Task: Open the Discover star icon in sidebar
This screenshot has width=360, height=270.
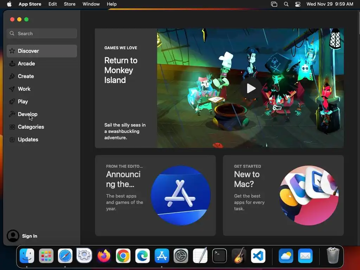Action: click(12, 51)
